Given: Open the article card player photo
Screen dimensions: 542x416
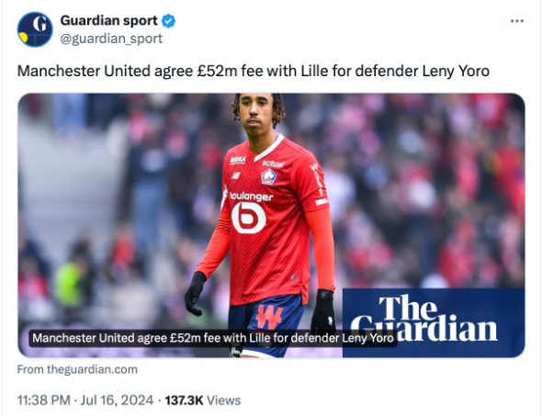Looking at the screenshot, I should 271,225.
